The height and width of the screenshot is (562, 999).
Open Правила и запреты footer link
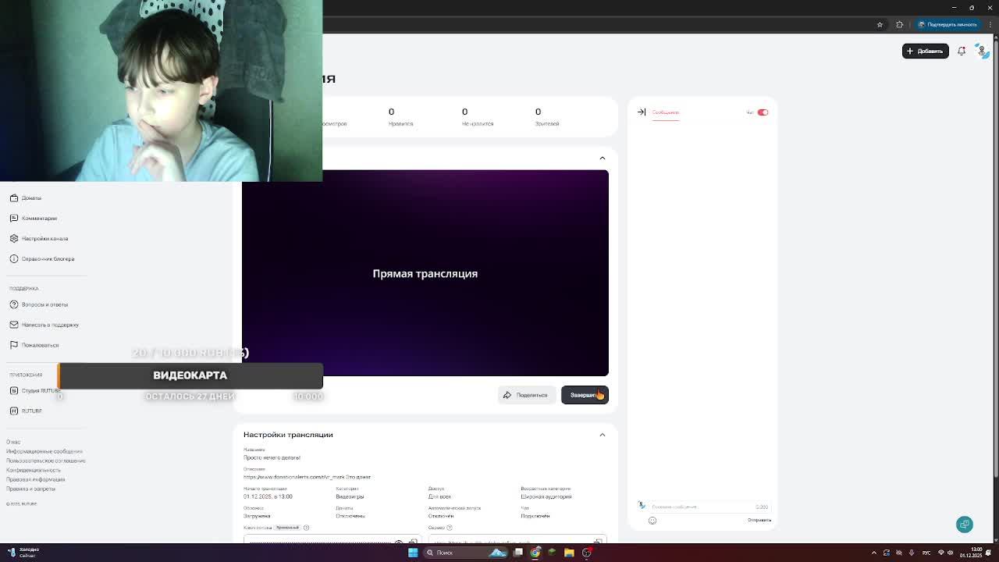click(30, 489)
